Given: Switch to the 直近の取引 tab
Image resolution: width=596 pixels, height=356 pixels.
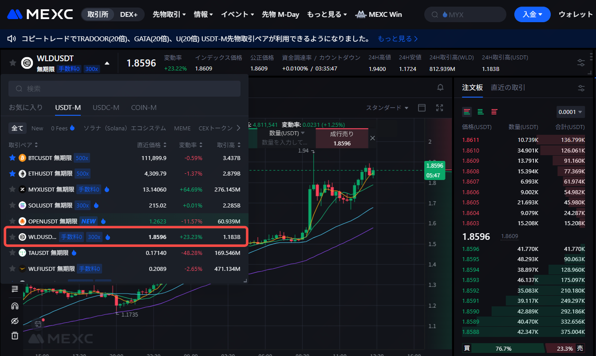Looking at the screenshot, I should tap(508, 88).
